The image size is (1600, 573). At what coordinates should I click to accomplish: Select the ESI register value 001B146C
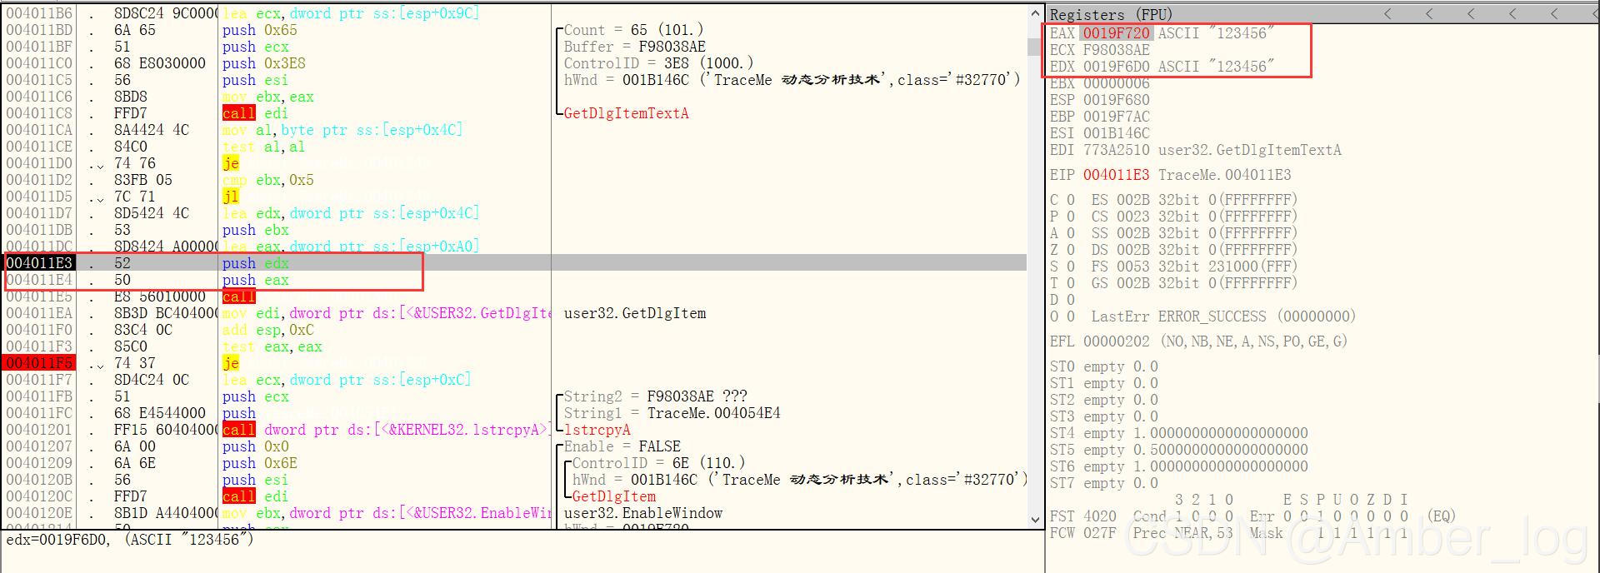point(1116,133)
